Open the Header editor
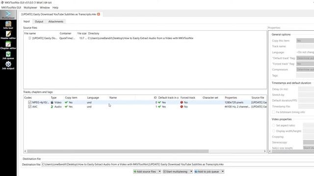The height and width of the screenshot is (176, 314). click(x=8, y=35)
